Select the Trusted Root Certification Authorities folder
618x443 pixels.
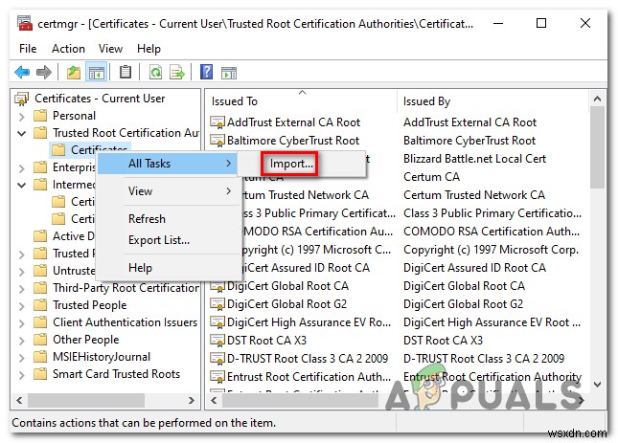[x=126, y=133]
